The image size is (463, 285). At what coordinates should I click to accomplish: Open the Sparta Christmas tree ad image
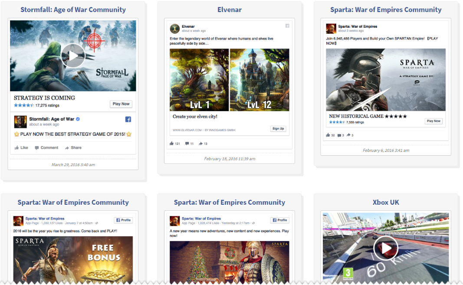click(230, 262)
